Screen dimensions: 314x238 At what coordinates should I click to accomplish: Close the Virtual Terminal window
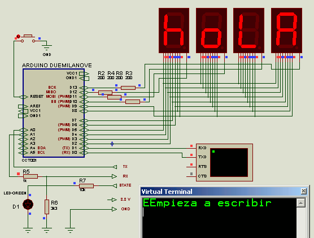click(304, 191)
